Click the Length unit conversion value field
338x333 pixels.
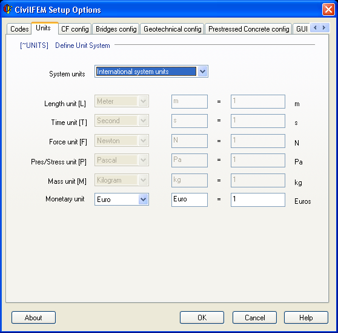[258, 101]
